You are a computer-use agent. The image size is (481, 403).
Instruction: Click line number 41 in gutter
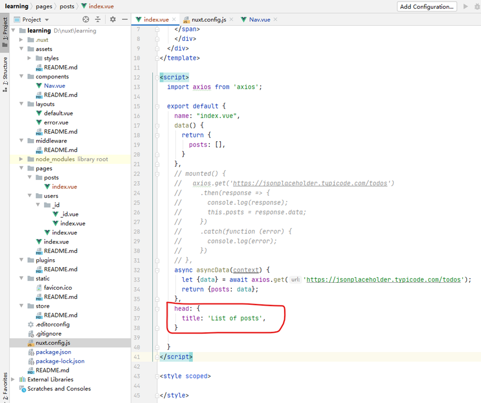[136, 357]
